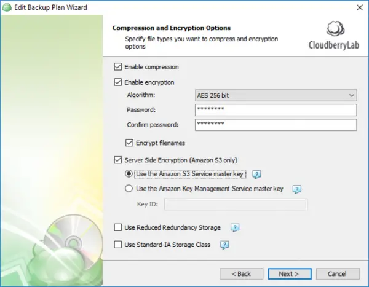Return with the Back button
This screenshot has height=287, width=369.
coord(242,274)
